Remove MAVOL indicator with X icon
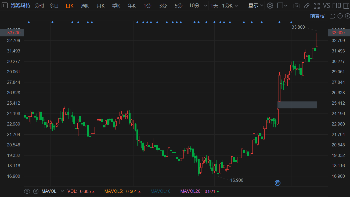Viewport: 350px width, 197px height. point(36,191)
